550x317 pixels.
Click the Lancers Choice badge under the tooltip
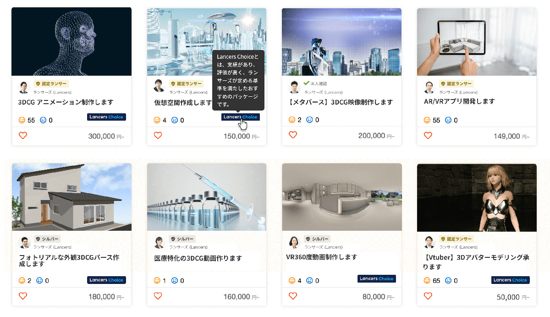click(x=240, y=117)
